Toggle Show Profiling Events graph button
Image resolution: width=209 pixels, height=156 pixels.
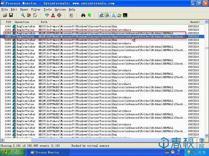[x=125, y=15]
